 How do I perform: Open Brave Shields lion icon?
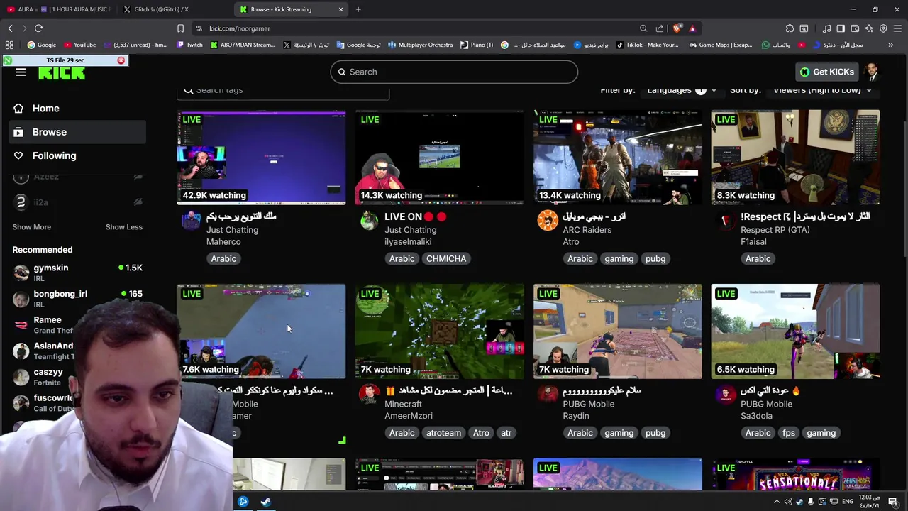click(677, 28)
